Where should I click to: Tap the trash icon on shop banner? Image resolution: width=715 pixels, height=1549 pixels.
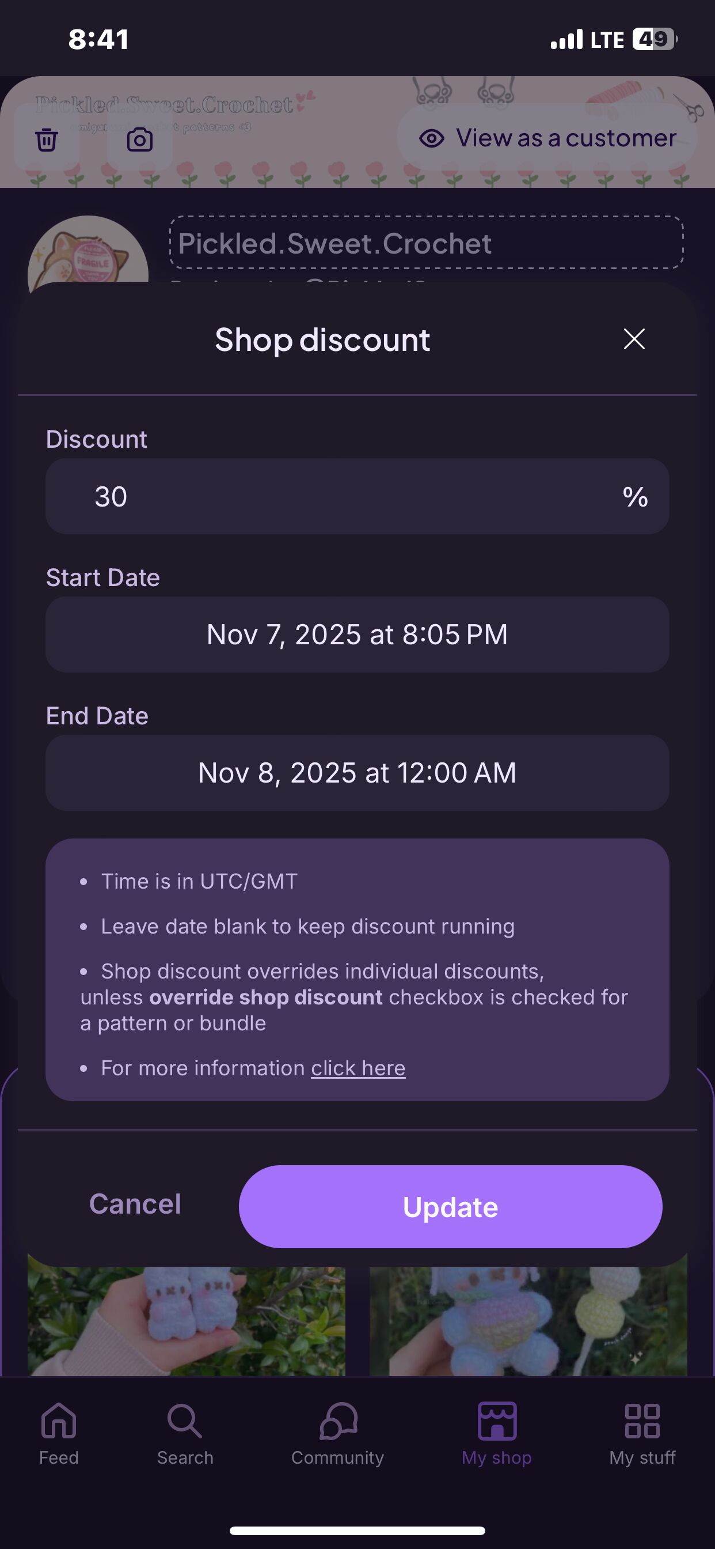46,139
